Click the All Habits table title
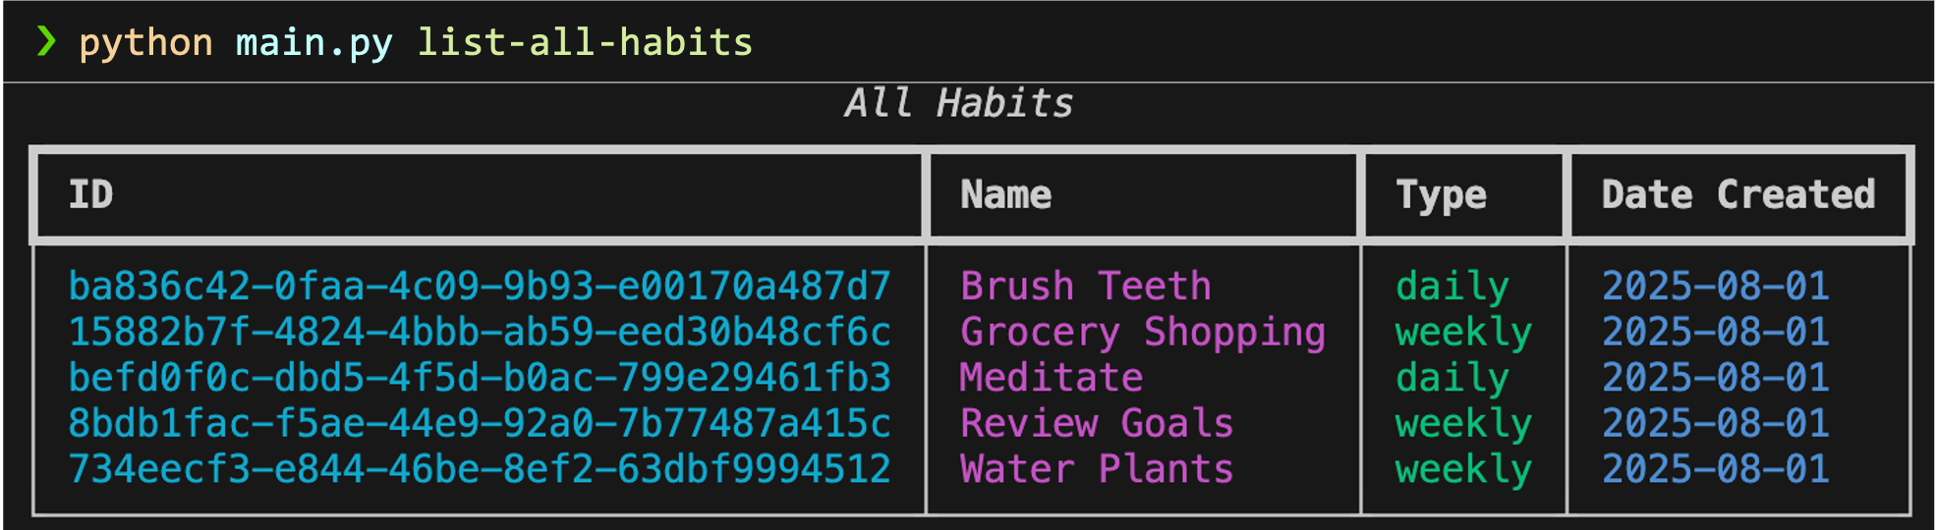This screenshot has height=530, width=1936. (958, 103)
